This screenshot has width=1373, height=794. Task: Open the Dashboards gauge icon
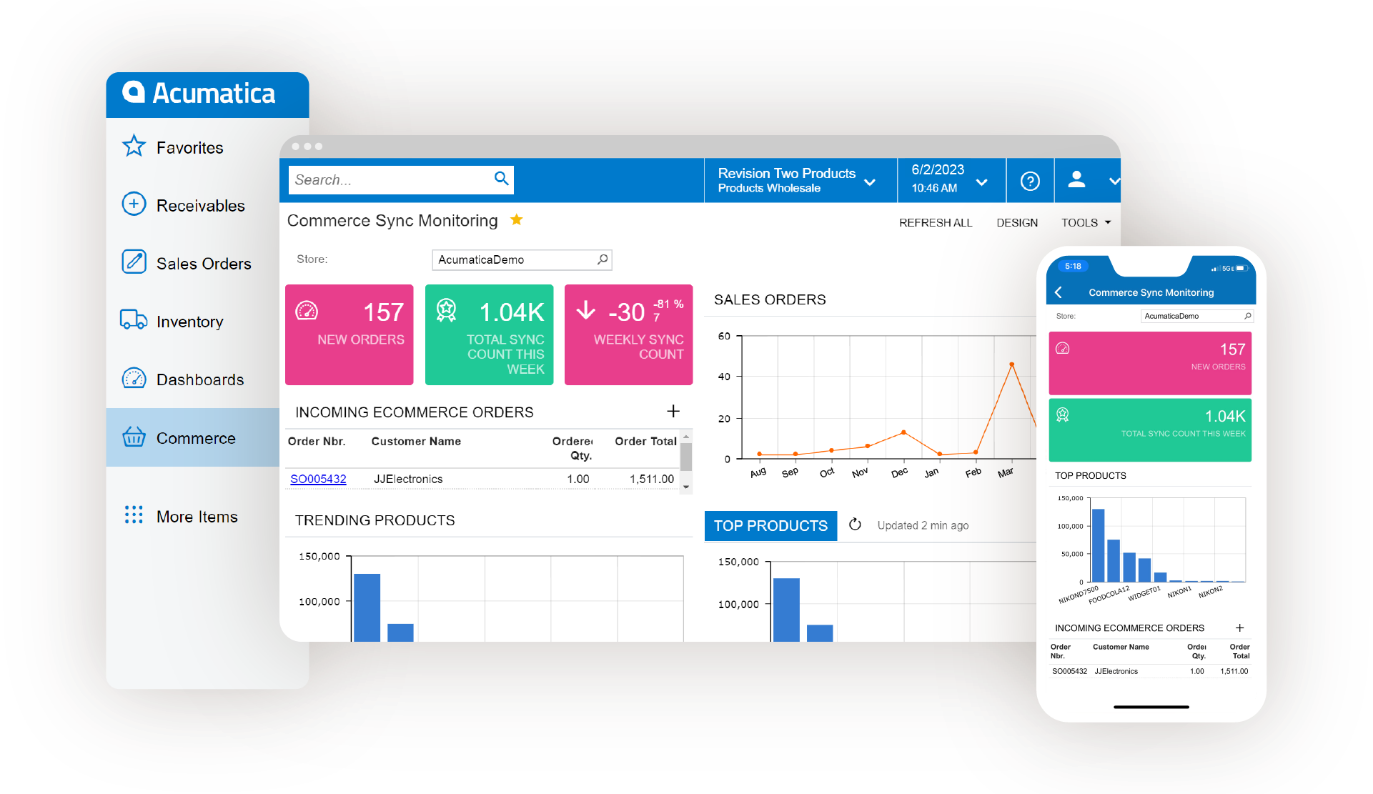[x=134, y=378]
